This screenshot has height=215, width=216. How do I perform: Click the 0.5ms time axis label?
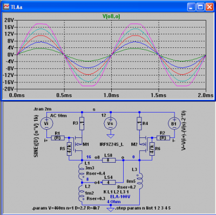click(x=64, y=95)
